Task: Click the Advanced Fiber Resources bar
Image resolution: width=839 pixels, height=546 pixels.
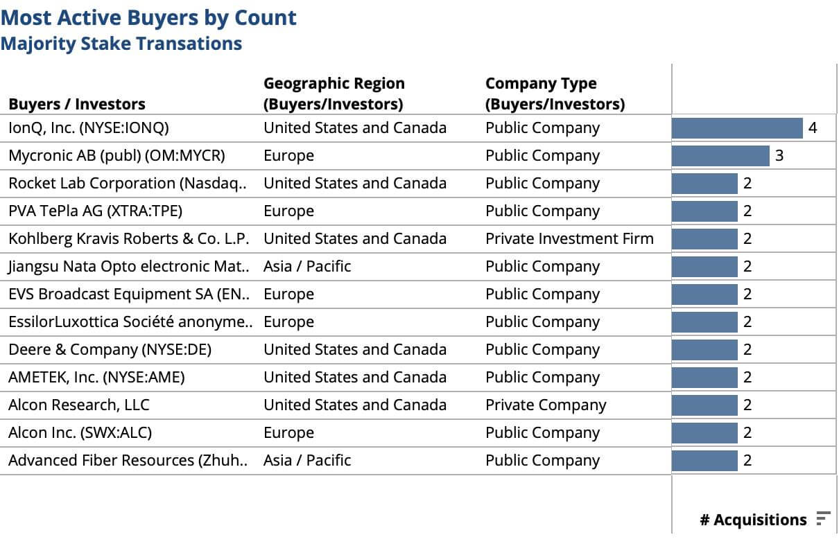Action: tap(704, 461)
